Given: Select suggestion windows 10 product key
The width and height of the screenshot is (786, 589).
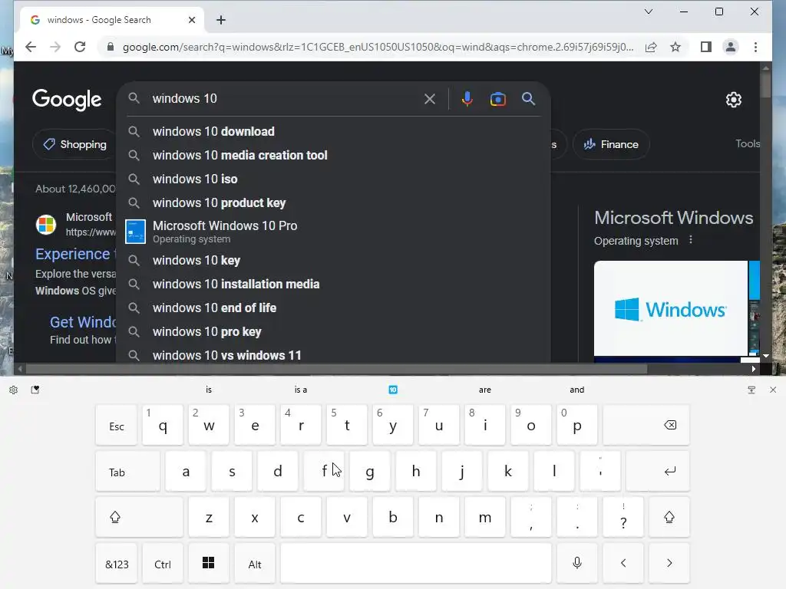Looking at the screenshot, I should tap(333, 202).
